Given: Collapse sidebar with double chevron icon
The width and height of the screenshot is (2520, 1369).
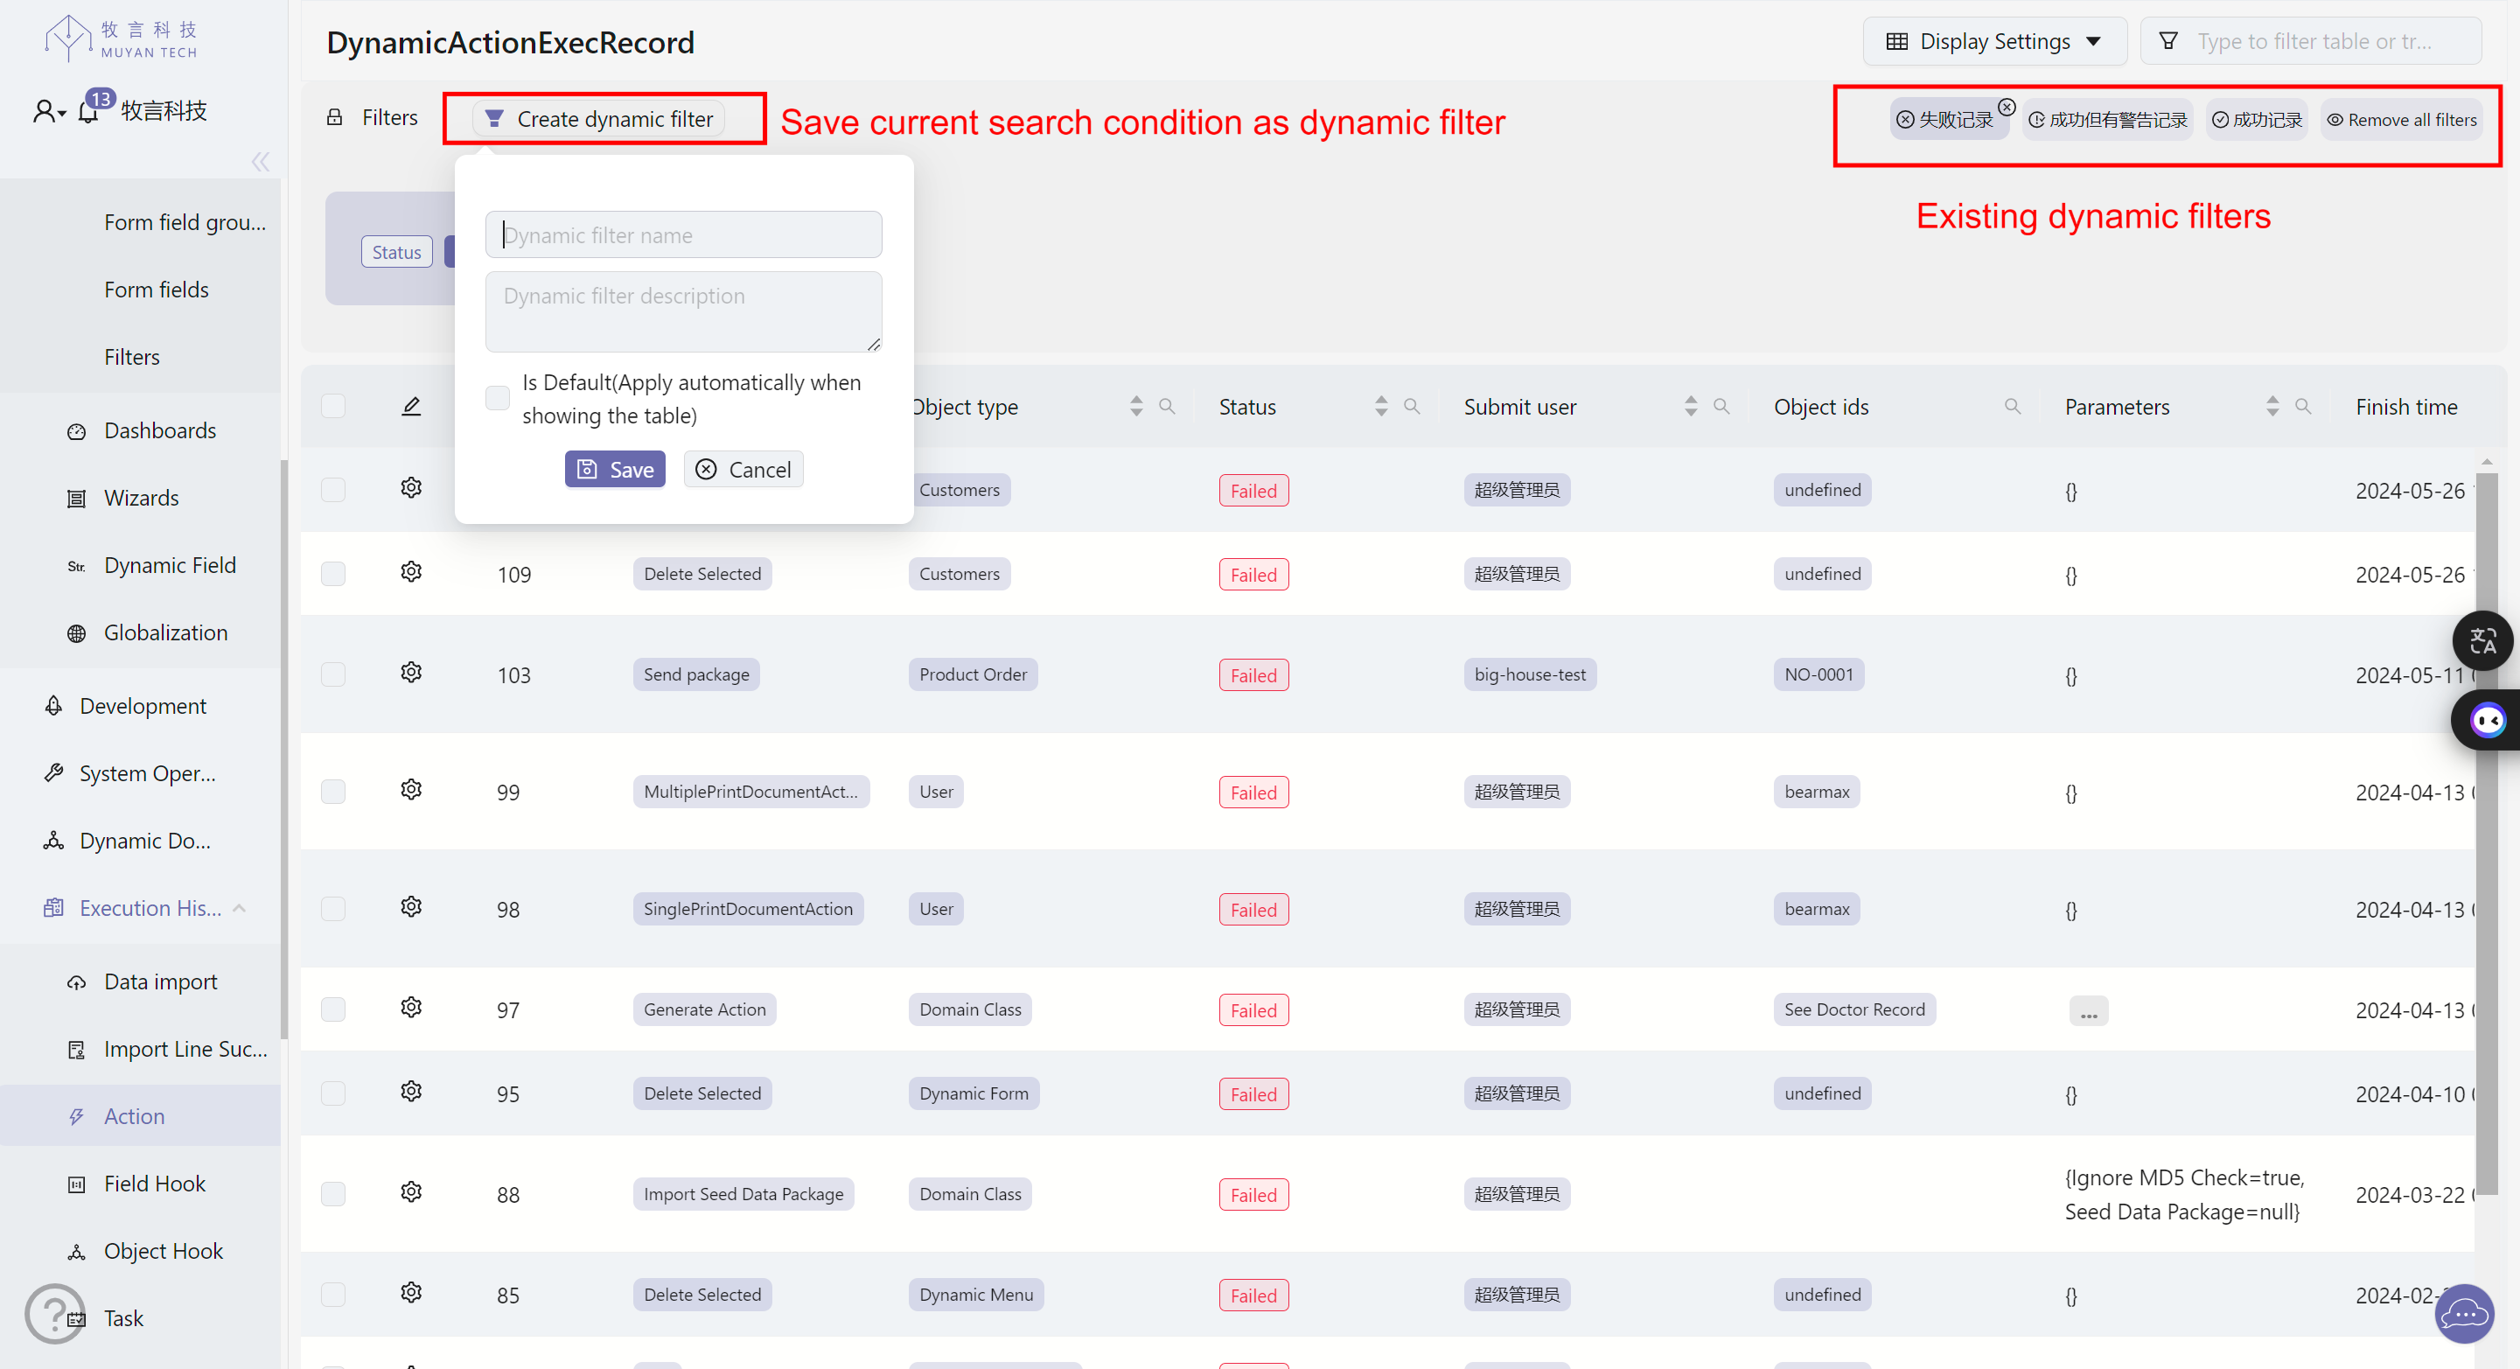Looking at the screenshot, I should click(x=260, y=163).
